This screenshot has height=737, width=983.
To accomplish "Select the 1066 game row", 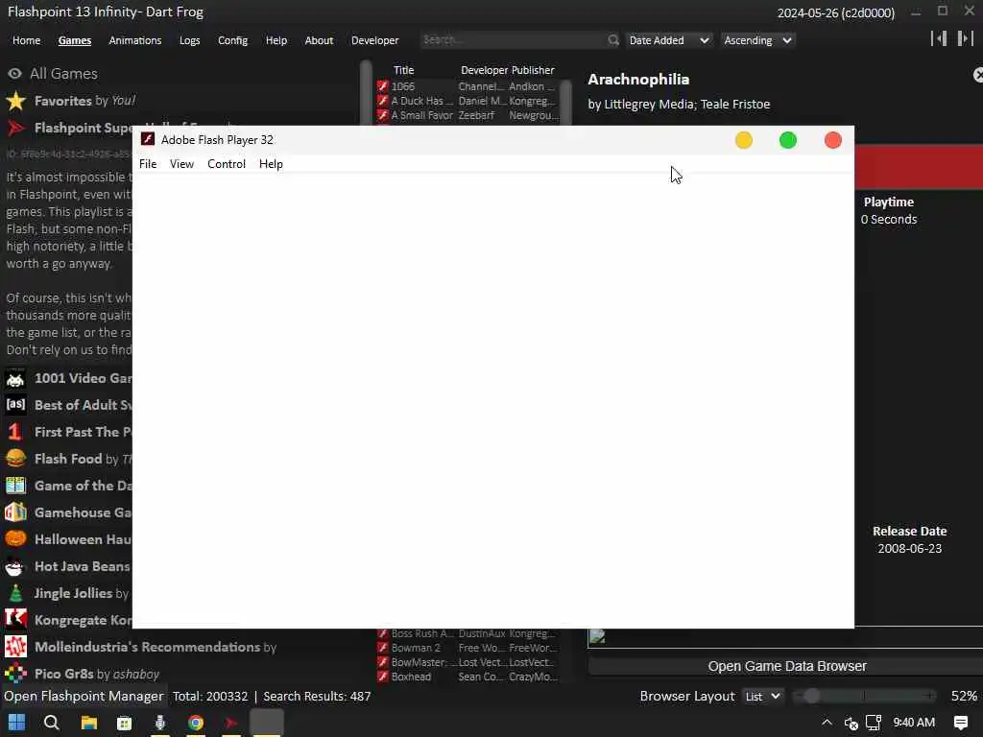I will (468, 86).
